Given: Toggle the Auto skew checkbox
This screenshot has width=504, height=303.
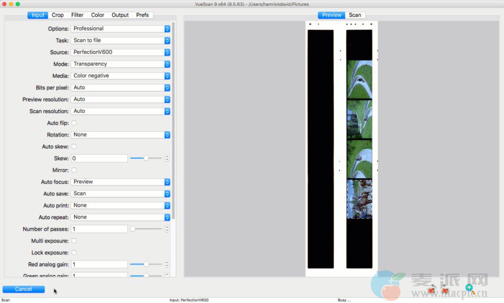Looking at the screenshot, I should [x=74, y=146].
